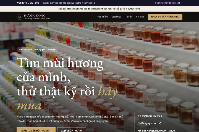Open the Sản phẩm menu item
This screenshot has height=132, width=199.
point(103,17)
